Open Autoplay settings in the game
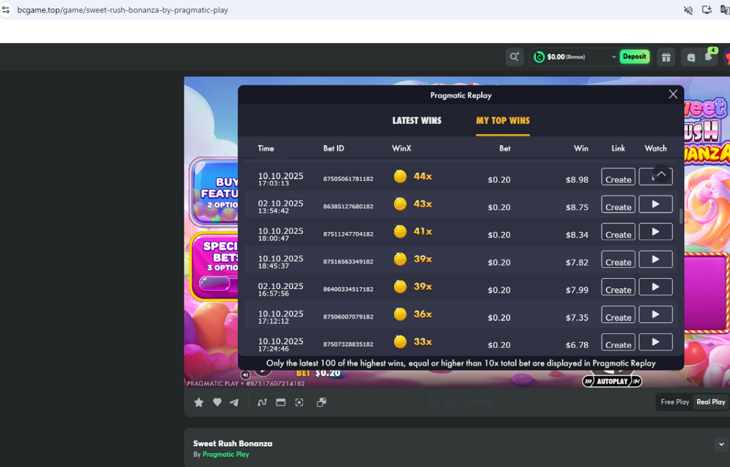The height and width of the screenshot is (467, 730). pos(612,380)
